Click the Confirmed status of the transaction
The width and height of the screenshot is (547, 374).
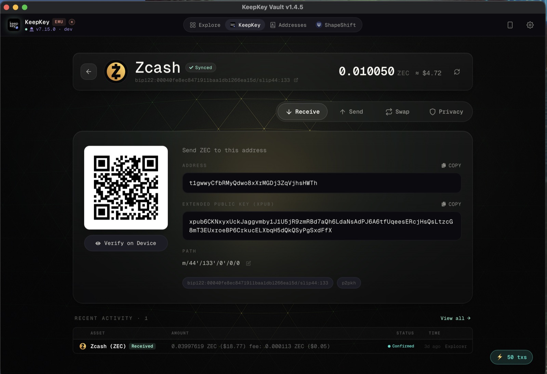[x=401, y=346]
